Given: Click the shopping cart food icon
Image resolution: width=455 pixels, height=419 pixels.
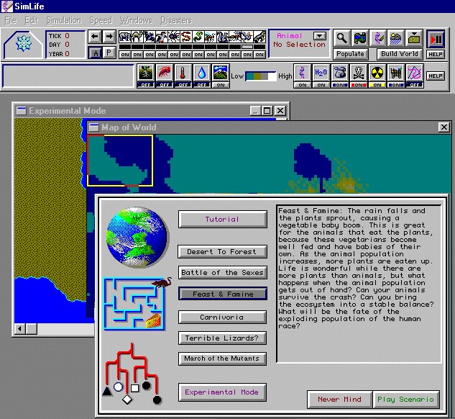Looking at the screenshot, I should point(395,73).
